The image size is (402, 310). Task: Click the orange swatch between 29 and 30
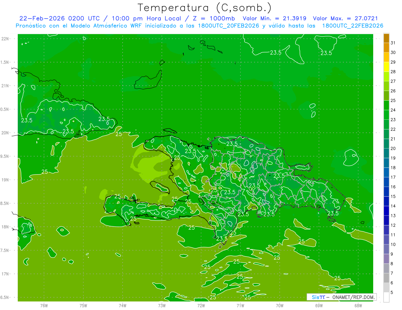(x=386, y=58)
